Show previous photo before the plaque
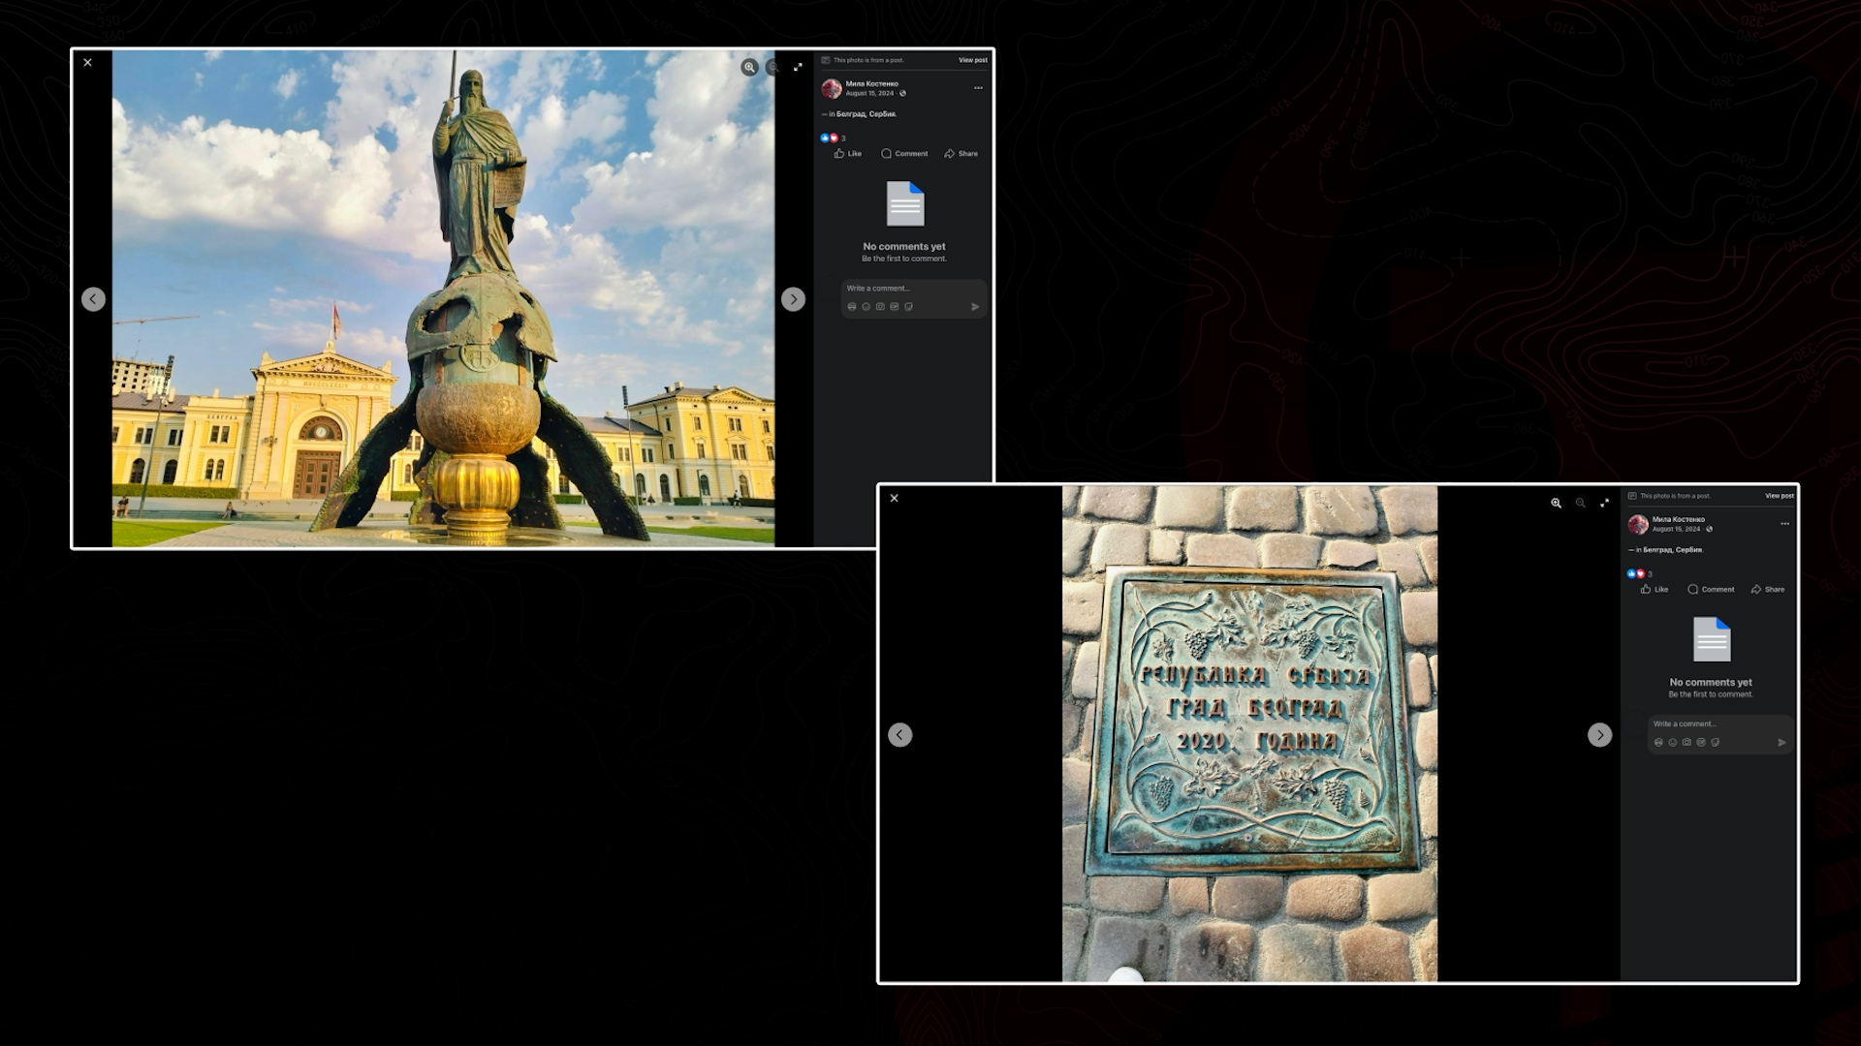The height and width of the screenshot is (1046, 1861). click(899, 735)
